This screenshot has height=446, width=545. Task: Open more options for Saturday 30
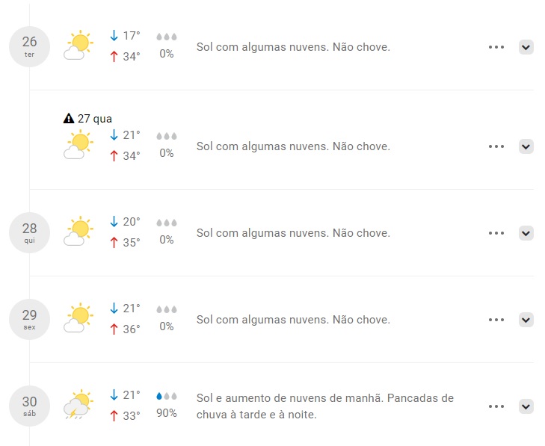click(496, 406)
